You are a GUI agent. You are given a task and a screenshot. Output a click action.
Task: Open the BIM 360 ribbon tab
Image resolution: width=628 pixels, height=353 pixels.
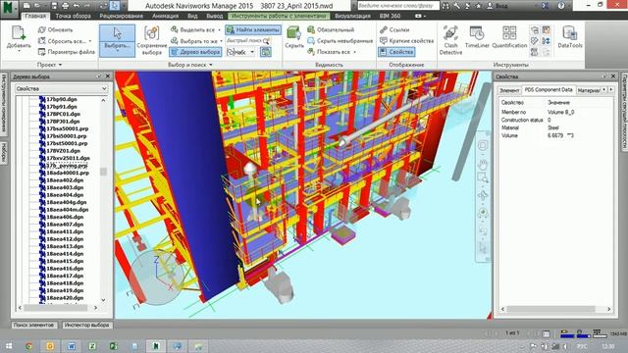pos(390,16)
